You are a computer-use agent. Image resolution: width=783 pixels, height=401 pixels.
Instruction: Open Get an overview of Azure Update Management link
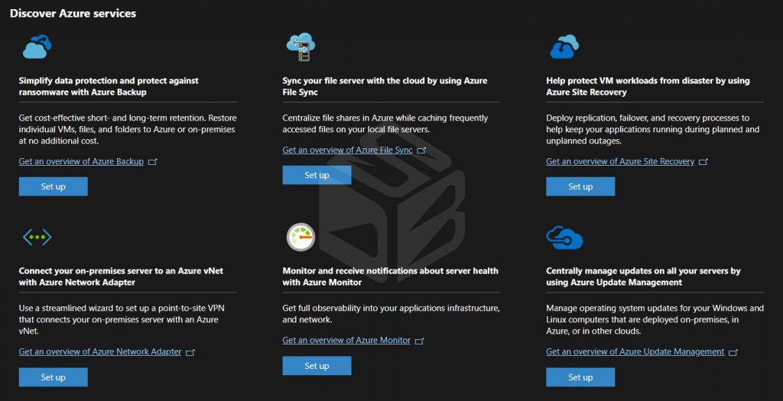635,351
